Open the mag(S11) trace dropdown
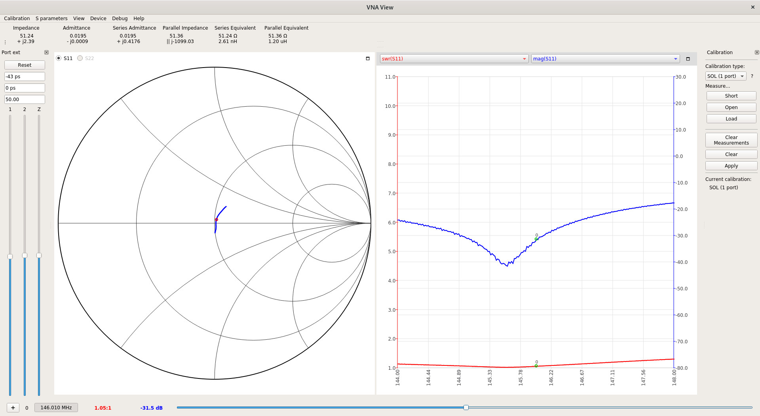 (605, 59)
